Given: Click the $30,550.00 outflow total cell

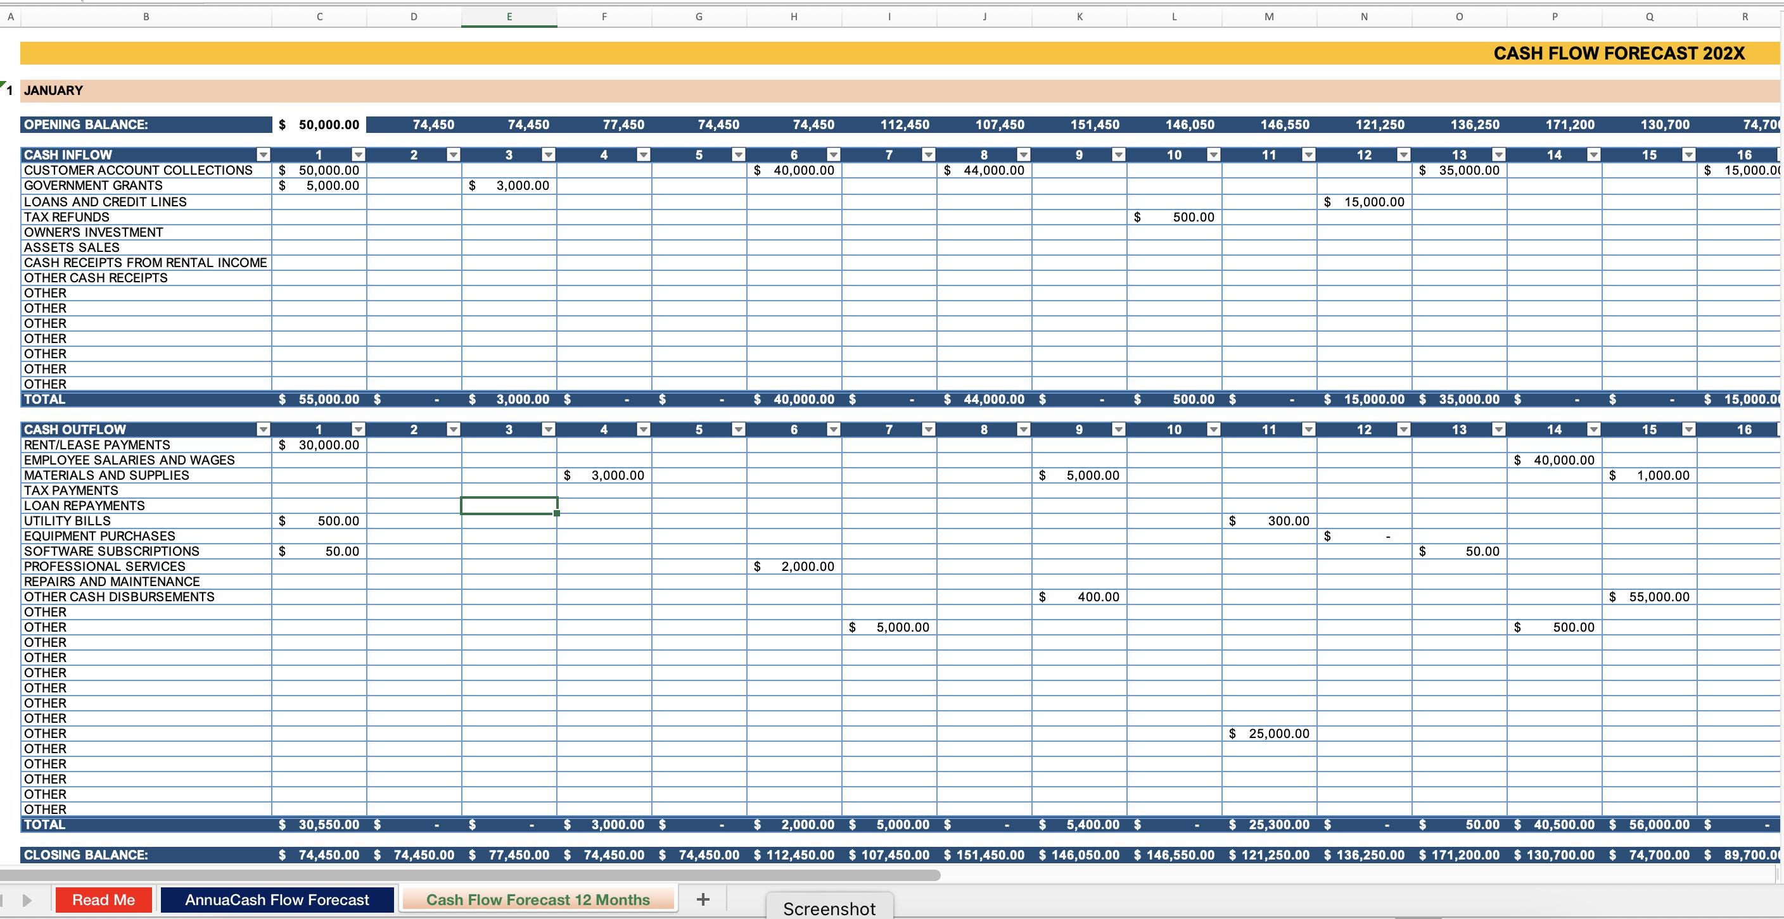Looking at the screenshot, I should 319,825.
